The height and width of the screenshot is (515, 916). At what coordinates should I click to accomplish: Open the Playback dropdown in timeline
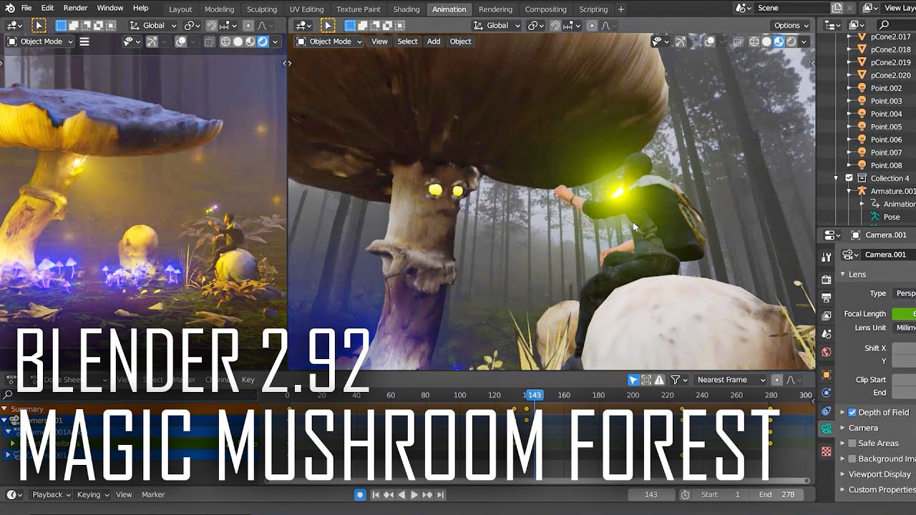(x=52, y=494)
